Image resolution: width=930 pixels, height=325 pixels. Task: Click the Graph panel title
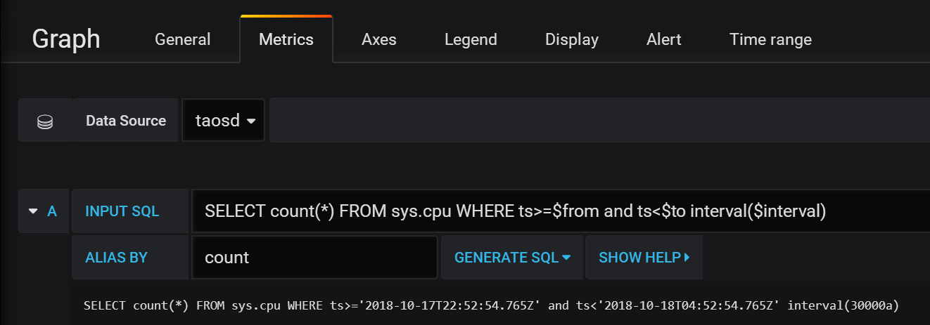(x=66, y=39)
